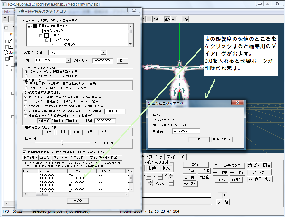Switch to the スイッチ tab
The height and width of the screenshot is (217, 285).
click(x=176, y=157)
